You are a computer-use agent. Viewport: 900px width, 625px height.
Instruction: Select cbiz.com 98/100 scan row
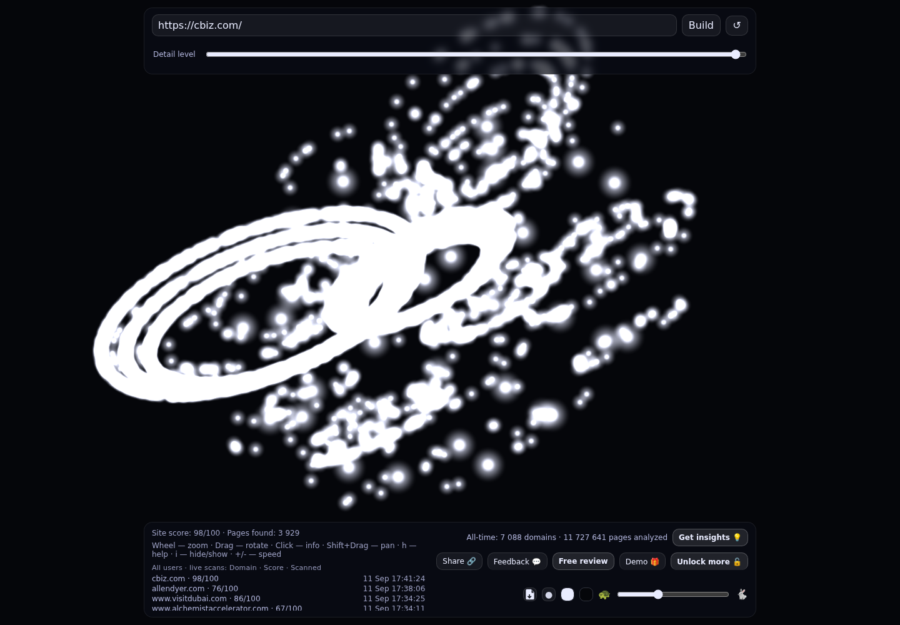[288, 579]
